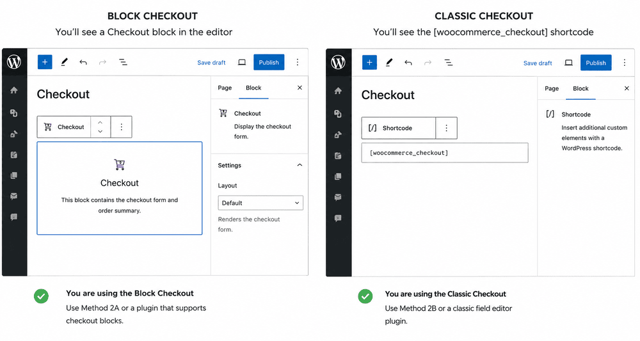Screen dimensions: 640x341
Task: Click pages icon in Block Checkout sidebar
Action: (14, 175)
